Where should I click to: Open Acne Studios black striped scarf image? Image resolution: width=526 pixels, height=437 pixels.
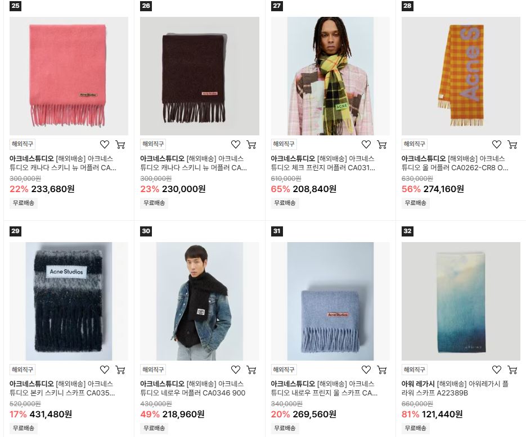69,302
